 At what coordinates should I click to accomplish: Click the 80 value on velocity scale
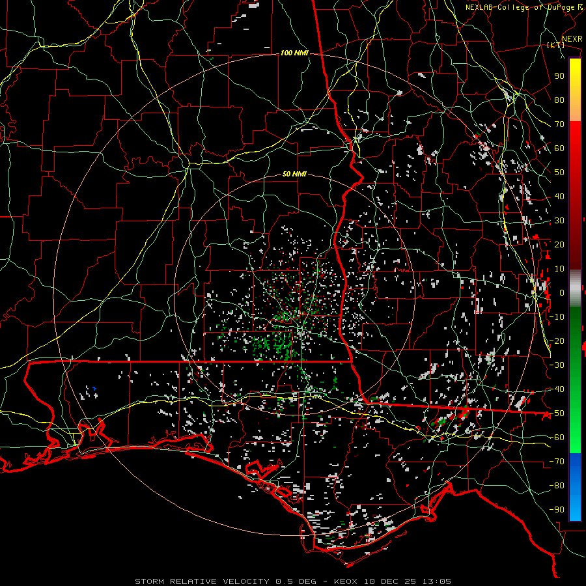pyautogui.click(x=559, y=100)
